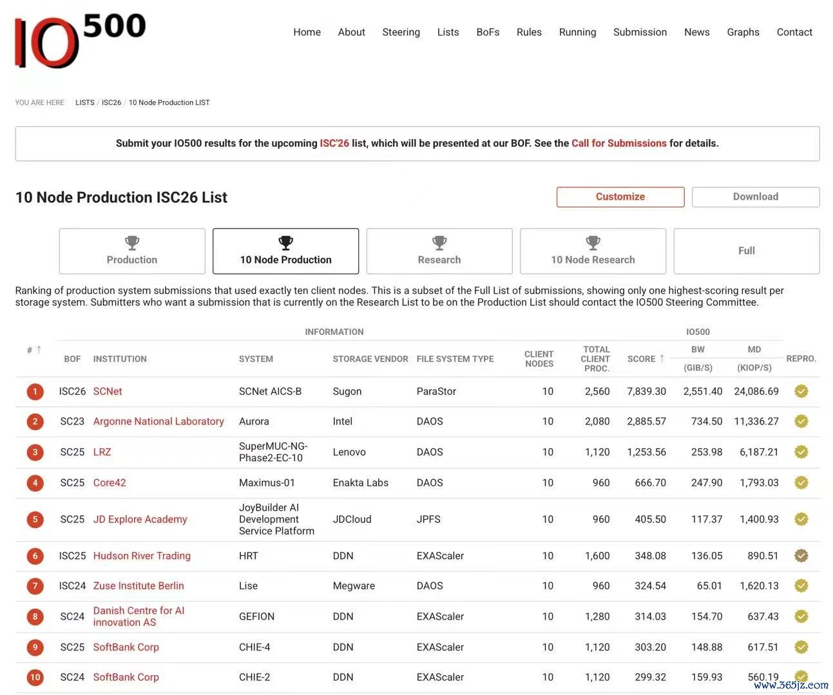Click the Research trophy icon

pyautogui.click(x=439, y=243)
